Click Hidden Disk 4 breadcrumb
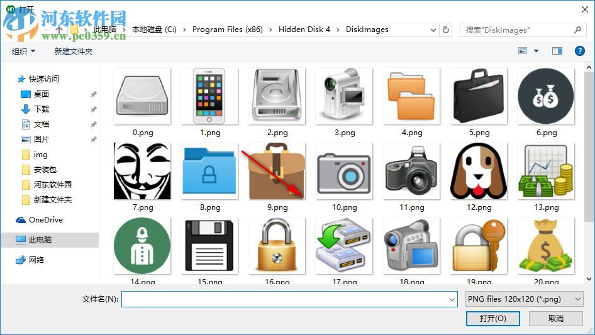The image size is (595, 335). [x=304, y=30]
